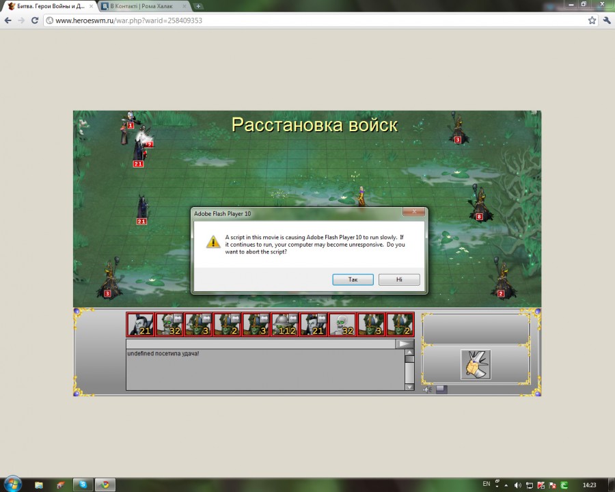Switch to the 'В Контакті | Рома Халак' tab
The width and height of the screenshot is (615, 492).
coord(141,6)
